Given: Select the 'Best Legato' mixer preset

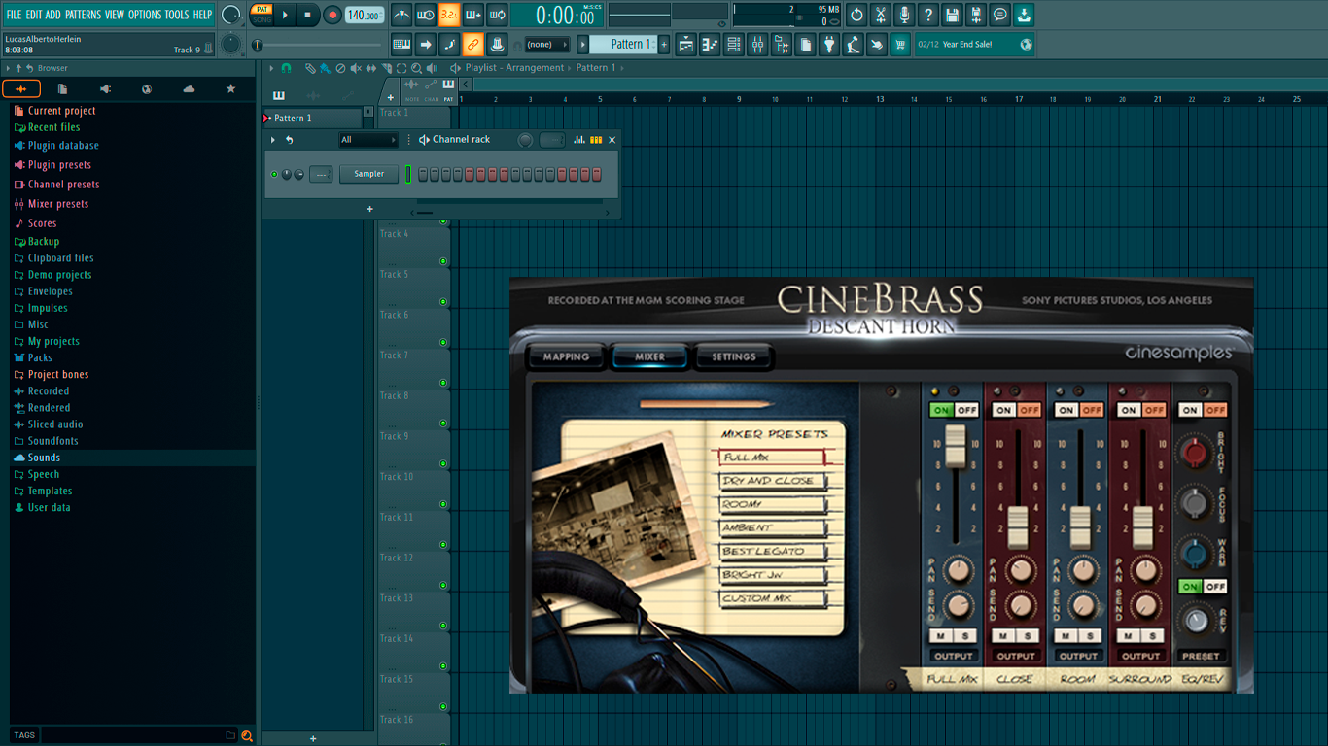Looking at the screenshot, I should (x=774, y=551).
